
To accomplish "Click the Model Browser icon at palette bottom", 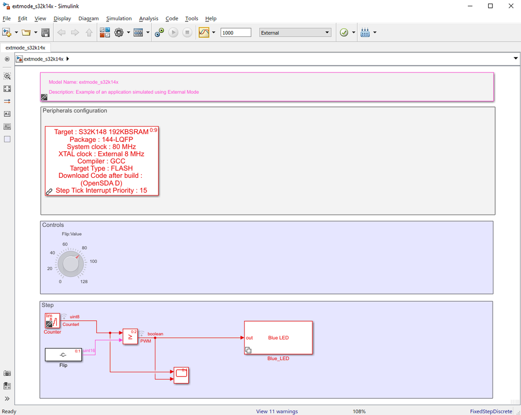I will pos(7,386).
